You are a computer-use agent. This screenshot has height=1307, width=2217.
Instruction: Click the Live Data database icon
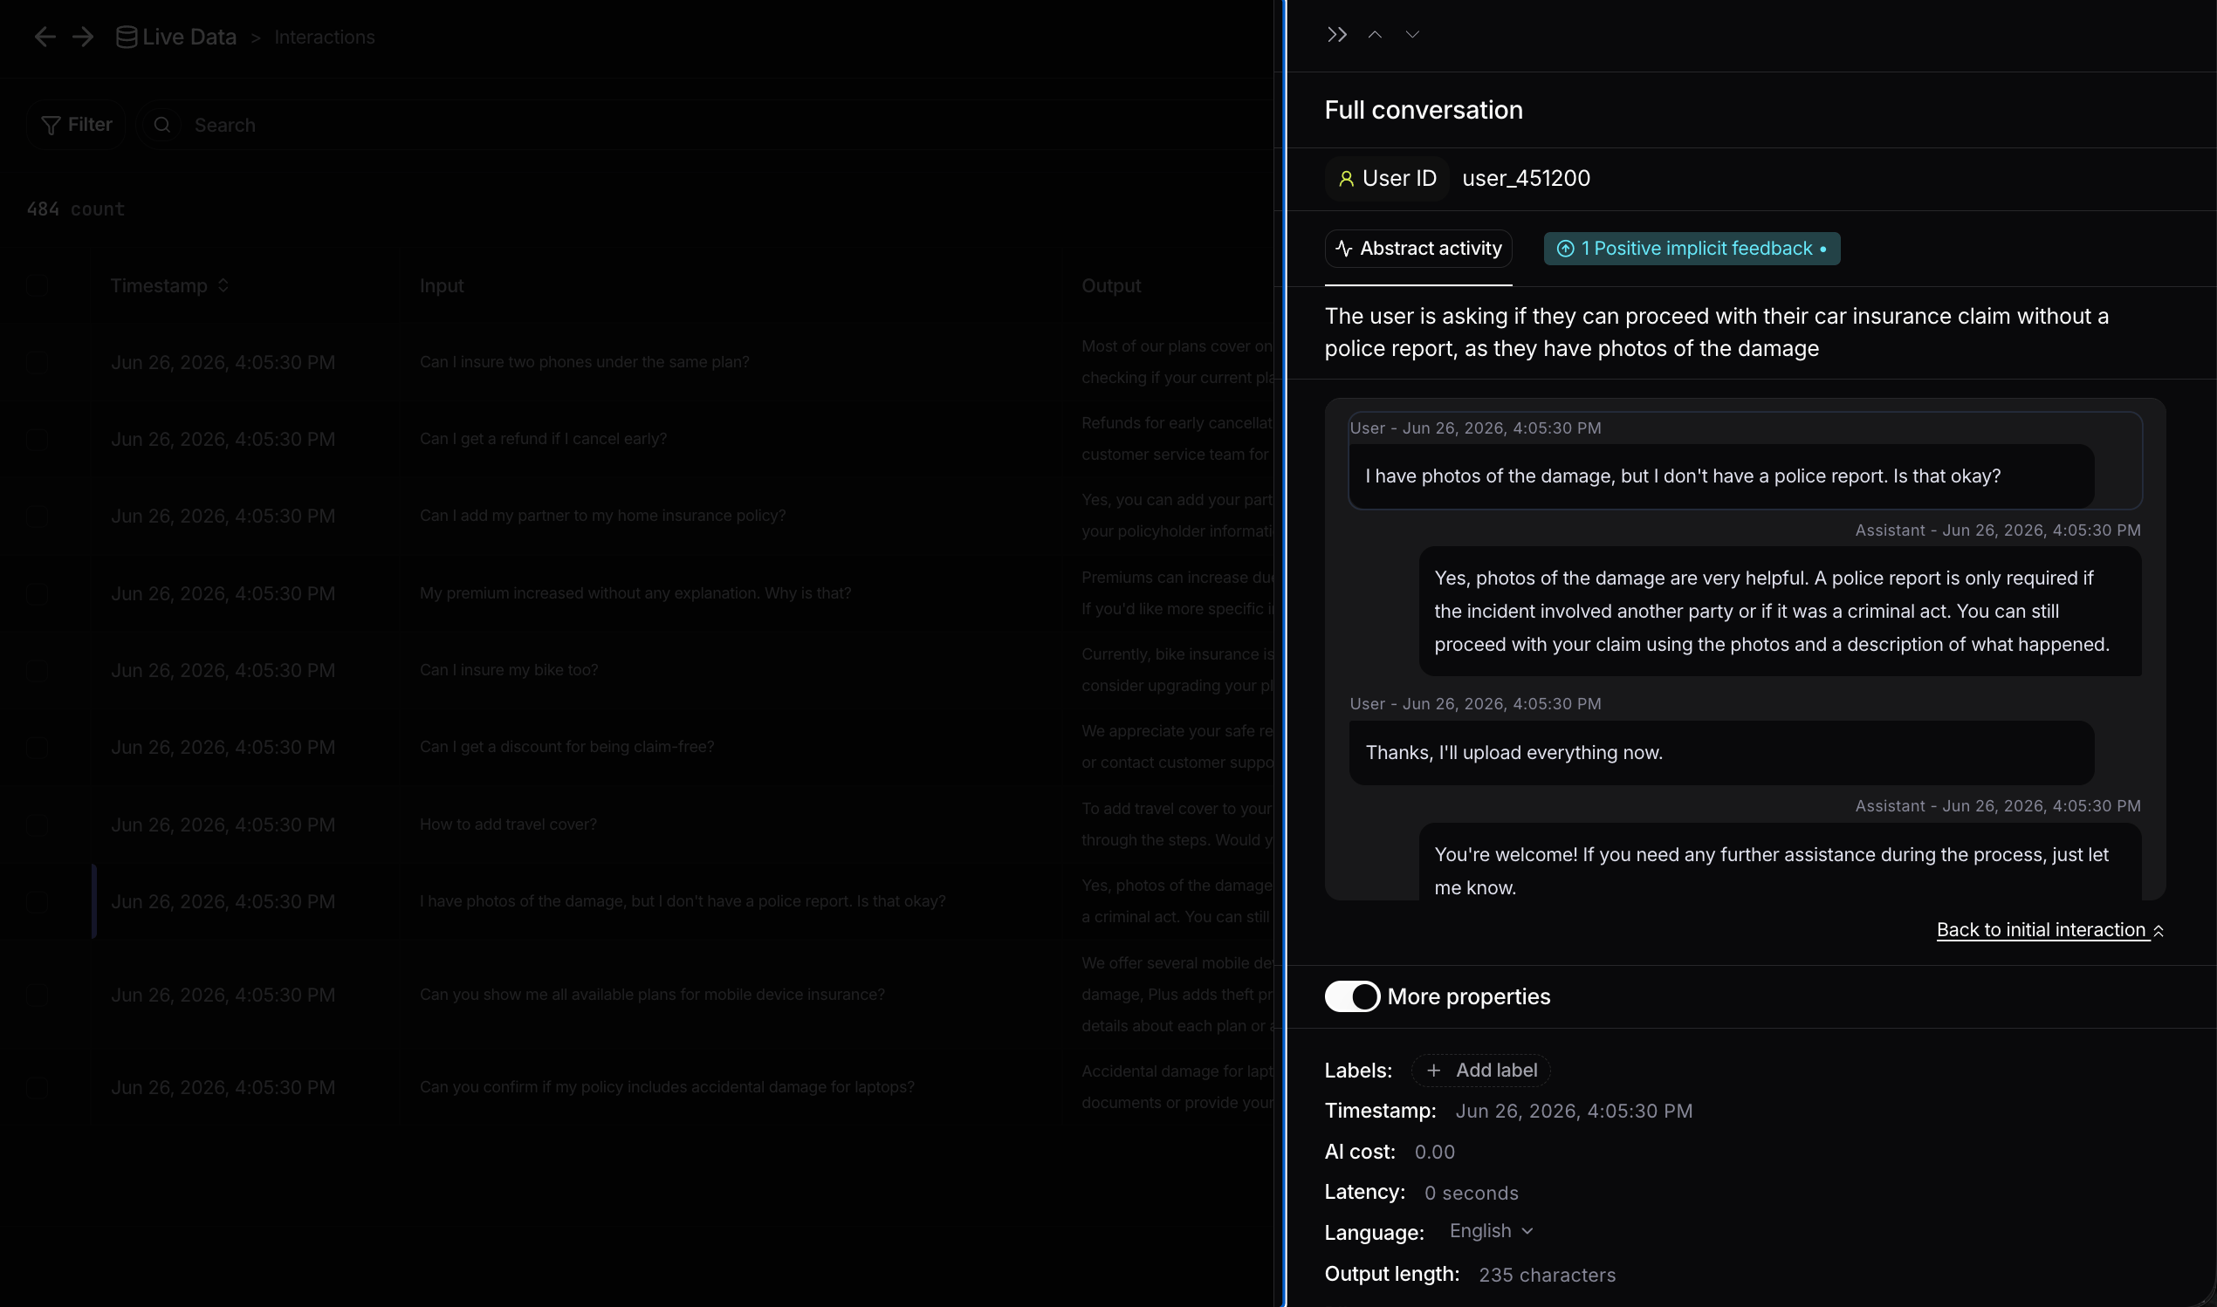(x=126, y=37)
